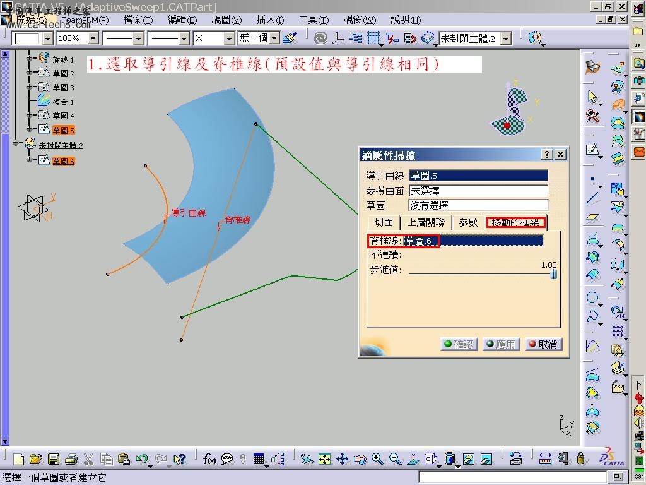This screenshot has width=646, height=485.
Task: Expand the 旋轉.1 tree node
Action: pos(29,59)
